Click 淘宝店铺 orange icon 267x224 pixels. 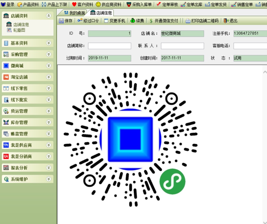[x=6, y=77]
